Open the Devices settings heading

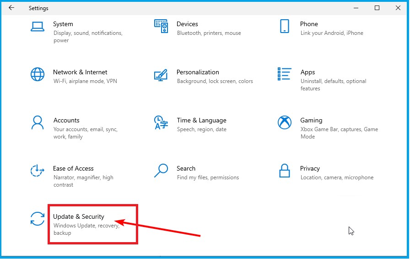pos(187,24)
